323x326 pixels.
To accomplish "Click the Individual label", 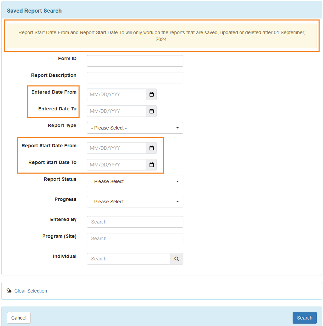I will point(65,256).
